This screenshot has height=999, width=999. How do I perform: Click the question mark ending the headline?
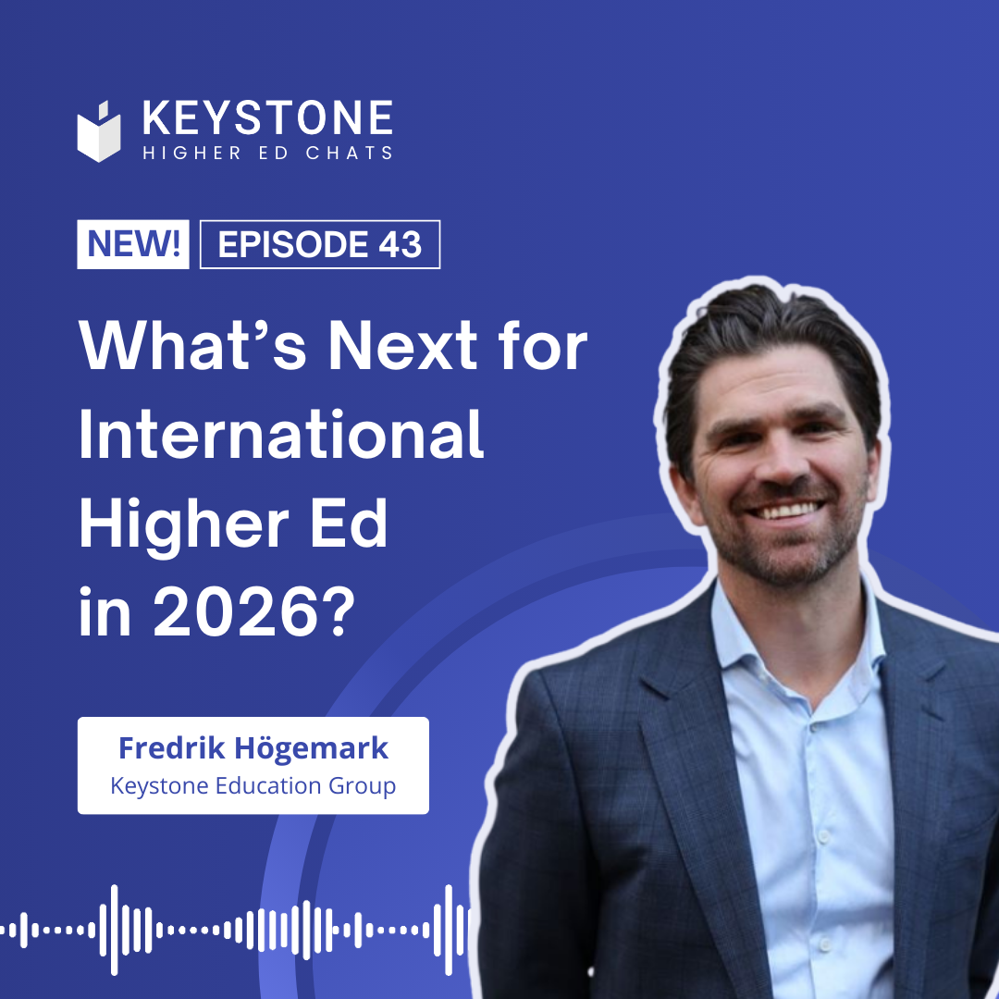pos(337,612)
